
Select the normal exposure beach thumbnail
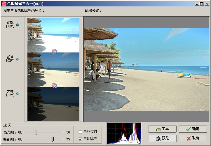pos(53,70)
